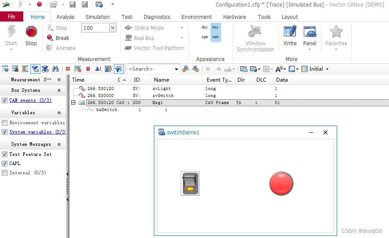Switch to the Environment ribbon tab
This screenshot has width=389, height=238.
tap(196, 17)
